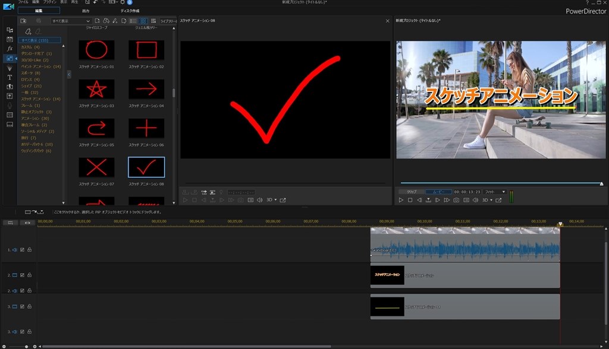Open the すべて表示 filter dropdown

click(x=71, y=21)
